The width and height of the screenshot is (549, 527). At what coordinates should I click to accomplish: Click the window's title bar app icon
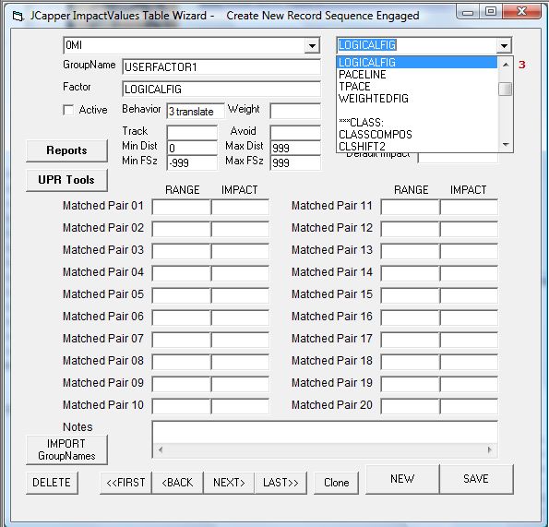coord(18,16)
